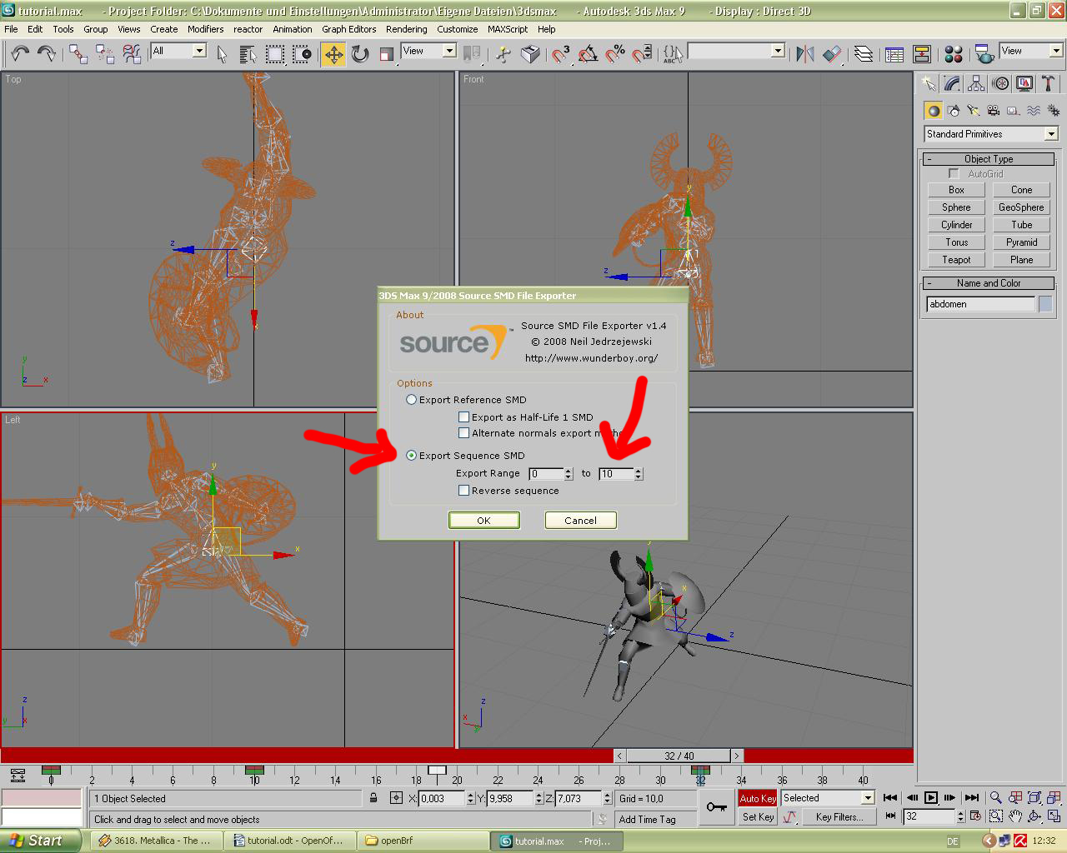Click the Undo arrow icon
Screen dimensions: 1067x853
20,55
